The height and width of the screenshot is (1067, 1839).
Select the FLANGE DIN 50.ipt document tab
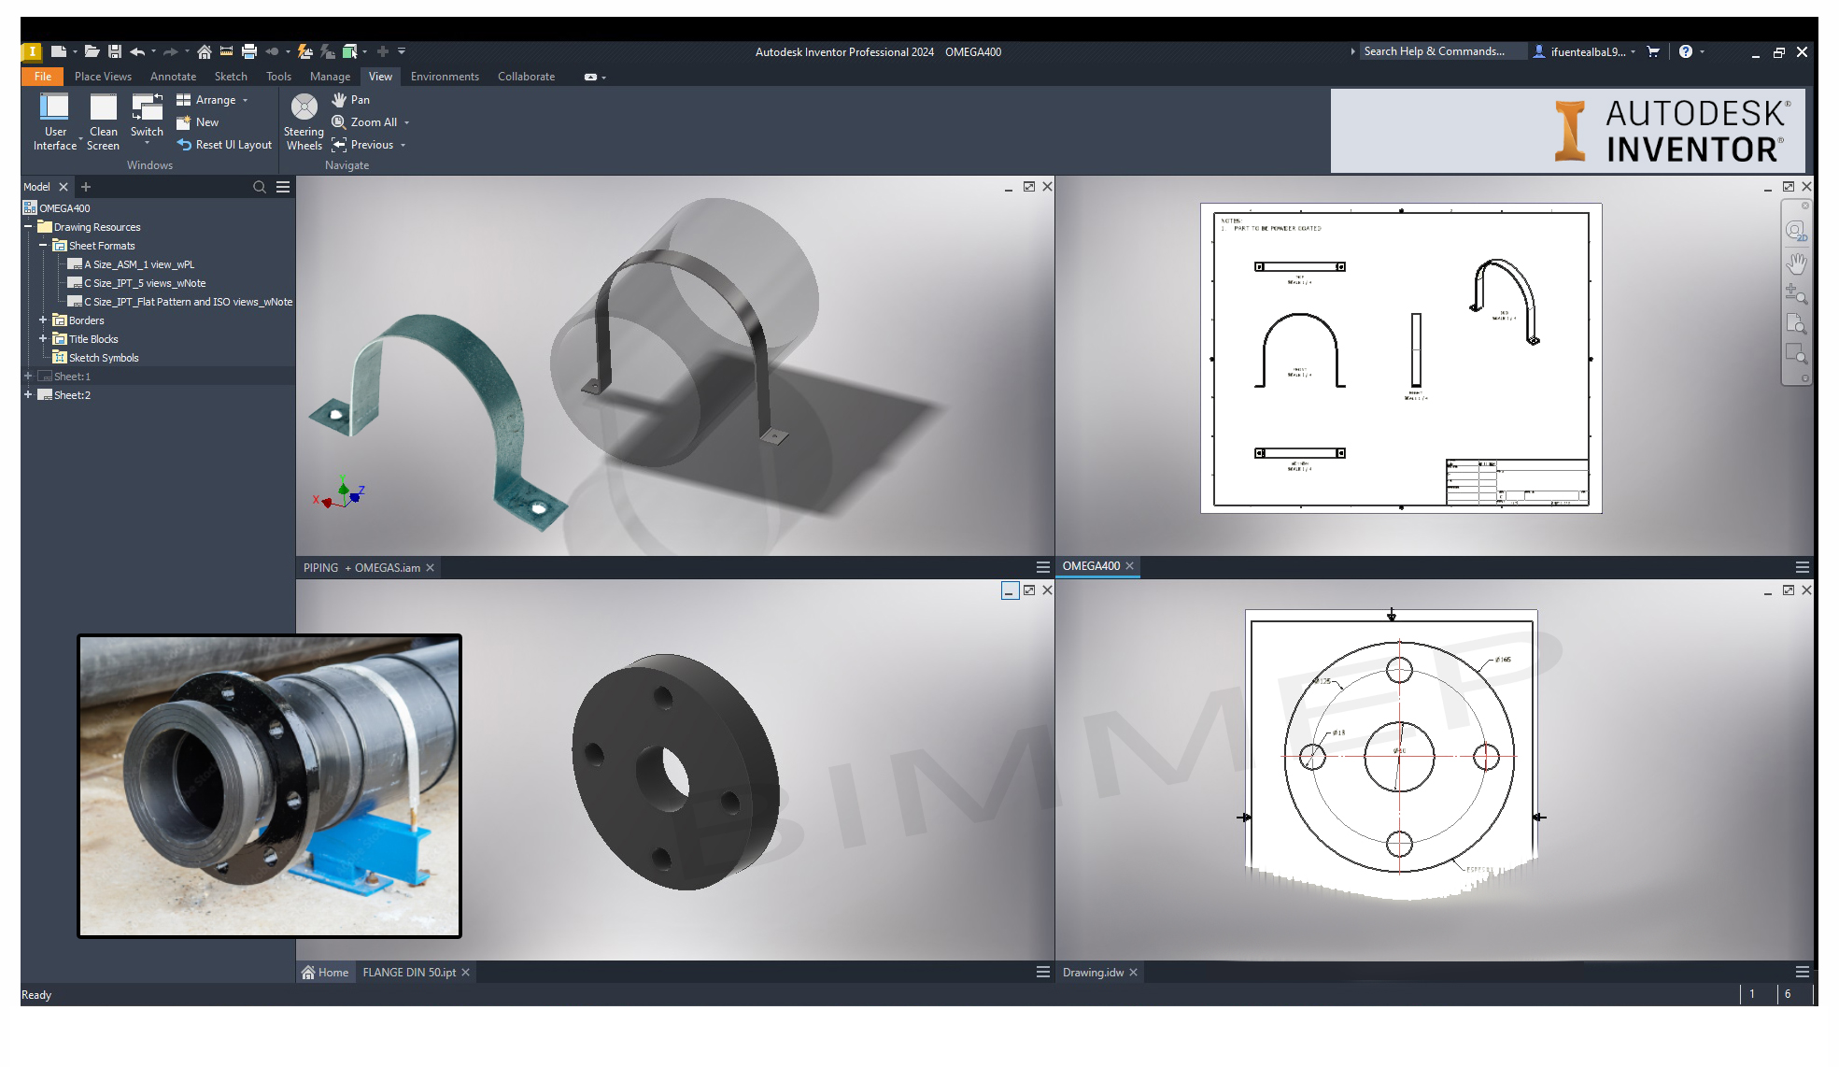[x=409, y=973]
